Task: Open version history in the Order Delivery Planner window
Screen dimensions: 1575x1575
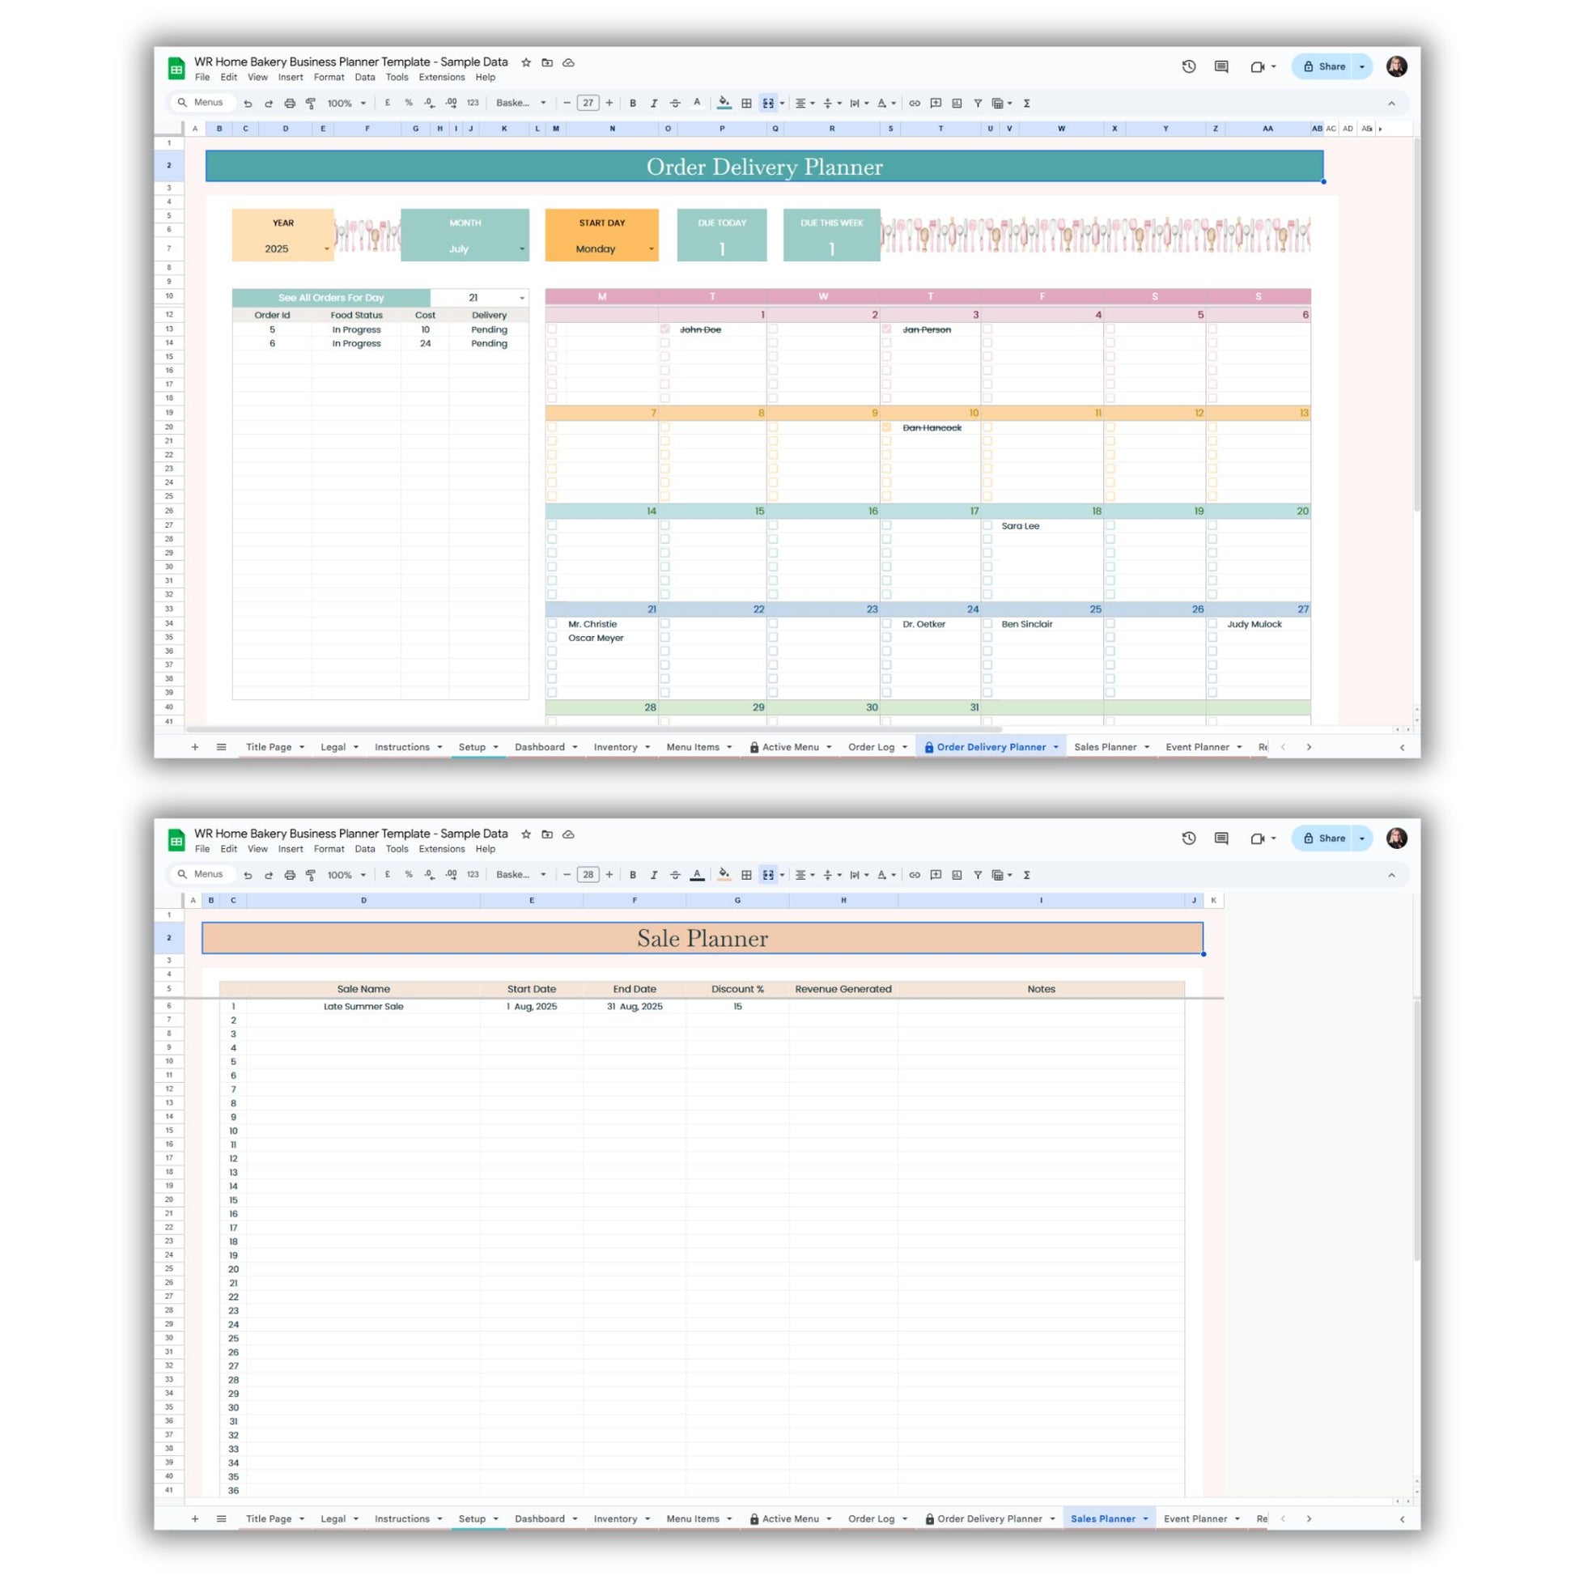Action: pyautogui.click(x=1189, y=67)
